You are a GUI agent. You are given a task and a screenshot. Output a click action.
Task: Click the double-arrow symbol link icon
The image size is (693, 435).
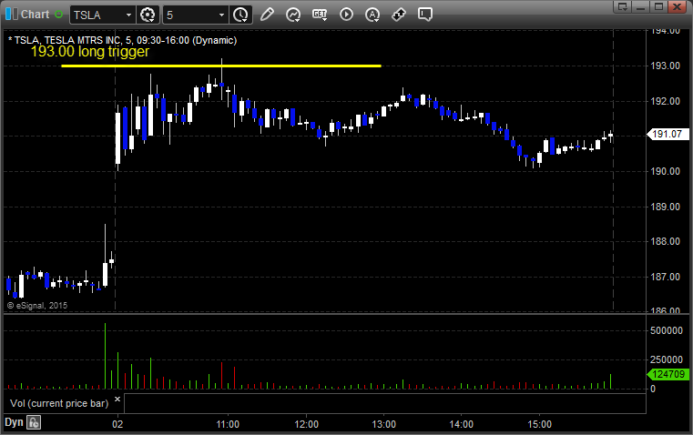(x=399, y=15)
